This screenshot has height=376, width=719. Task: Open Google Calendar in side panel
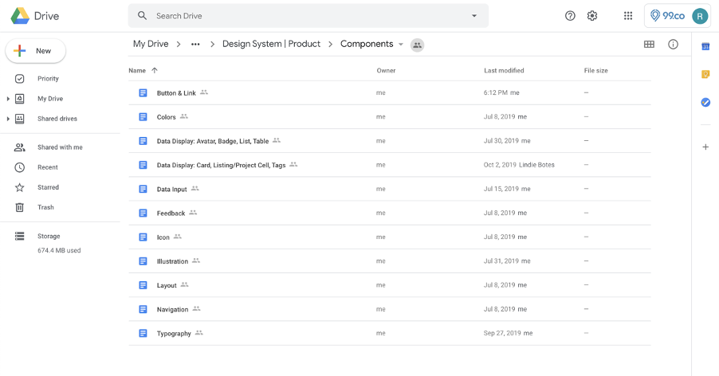(705, 47)
